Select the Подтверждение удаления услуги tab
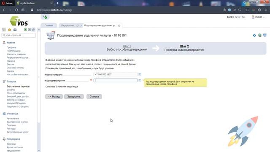 click(x=100, y=25)
